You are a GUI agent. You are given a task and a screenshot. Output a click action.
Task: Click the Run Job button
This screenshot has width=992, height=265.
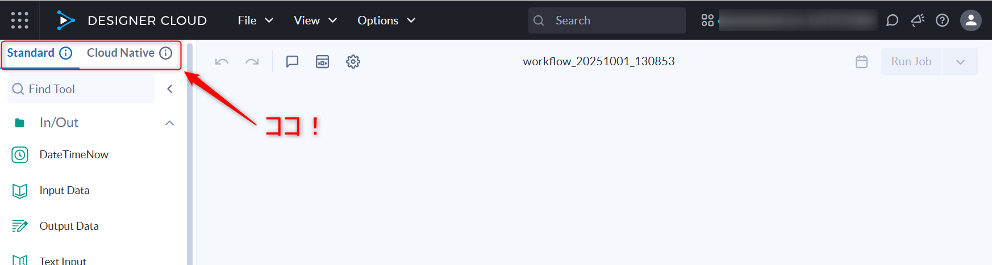click(911, 61)
